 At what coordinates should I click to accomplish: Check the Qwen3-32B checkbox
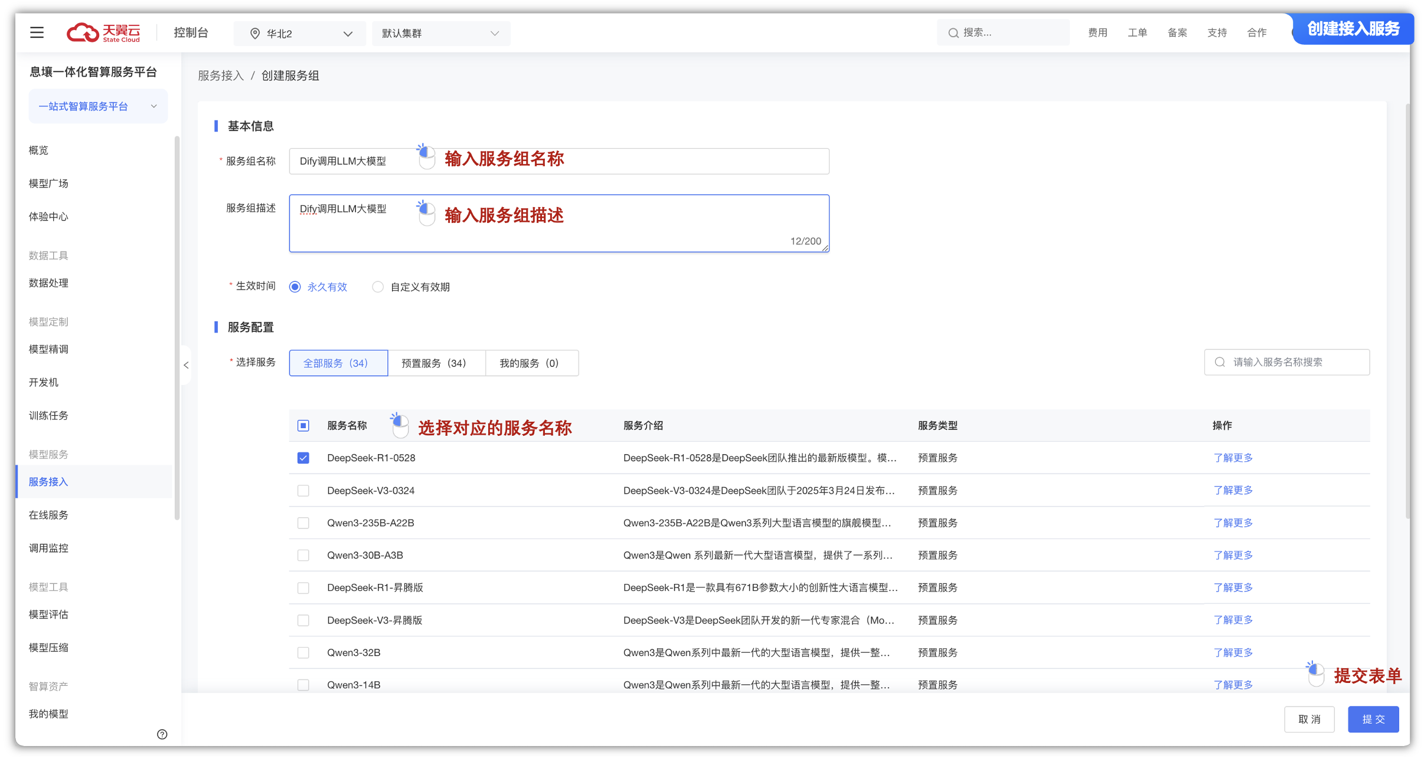[x=303, y=652]
